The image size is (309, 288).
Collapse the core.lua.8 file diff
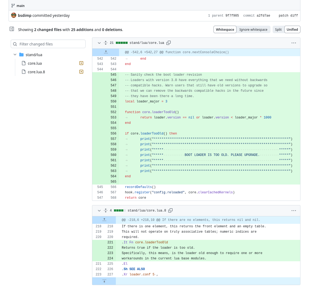click(x=99, y=210)
